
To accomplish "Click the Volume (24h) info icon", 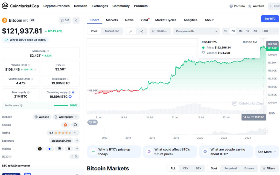I will (x=29, y=65).
